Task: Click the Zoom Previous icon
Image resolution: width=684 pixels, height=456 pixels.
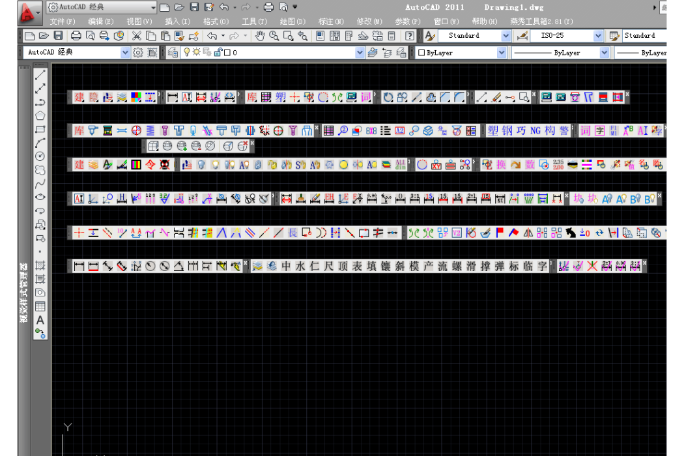Action: pyautogui.click(x=302, y=36)
